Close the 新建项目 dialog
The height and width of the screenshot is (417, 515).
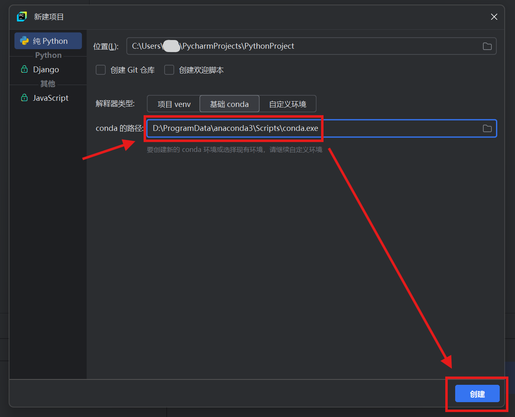(x=494, y=17)
